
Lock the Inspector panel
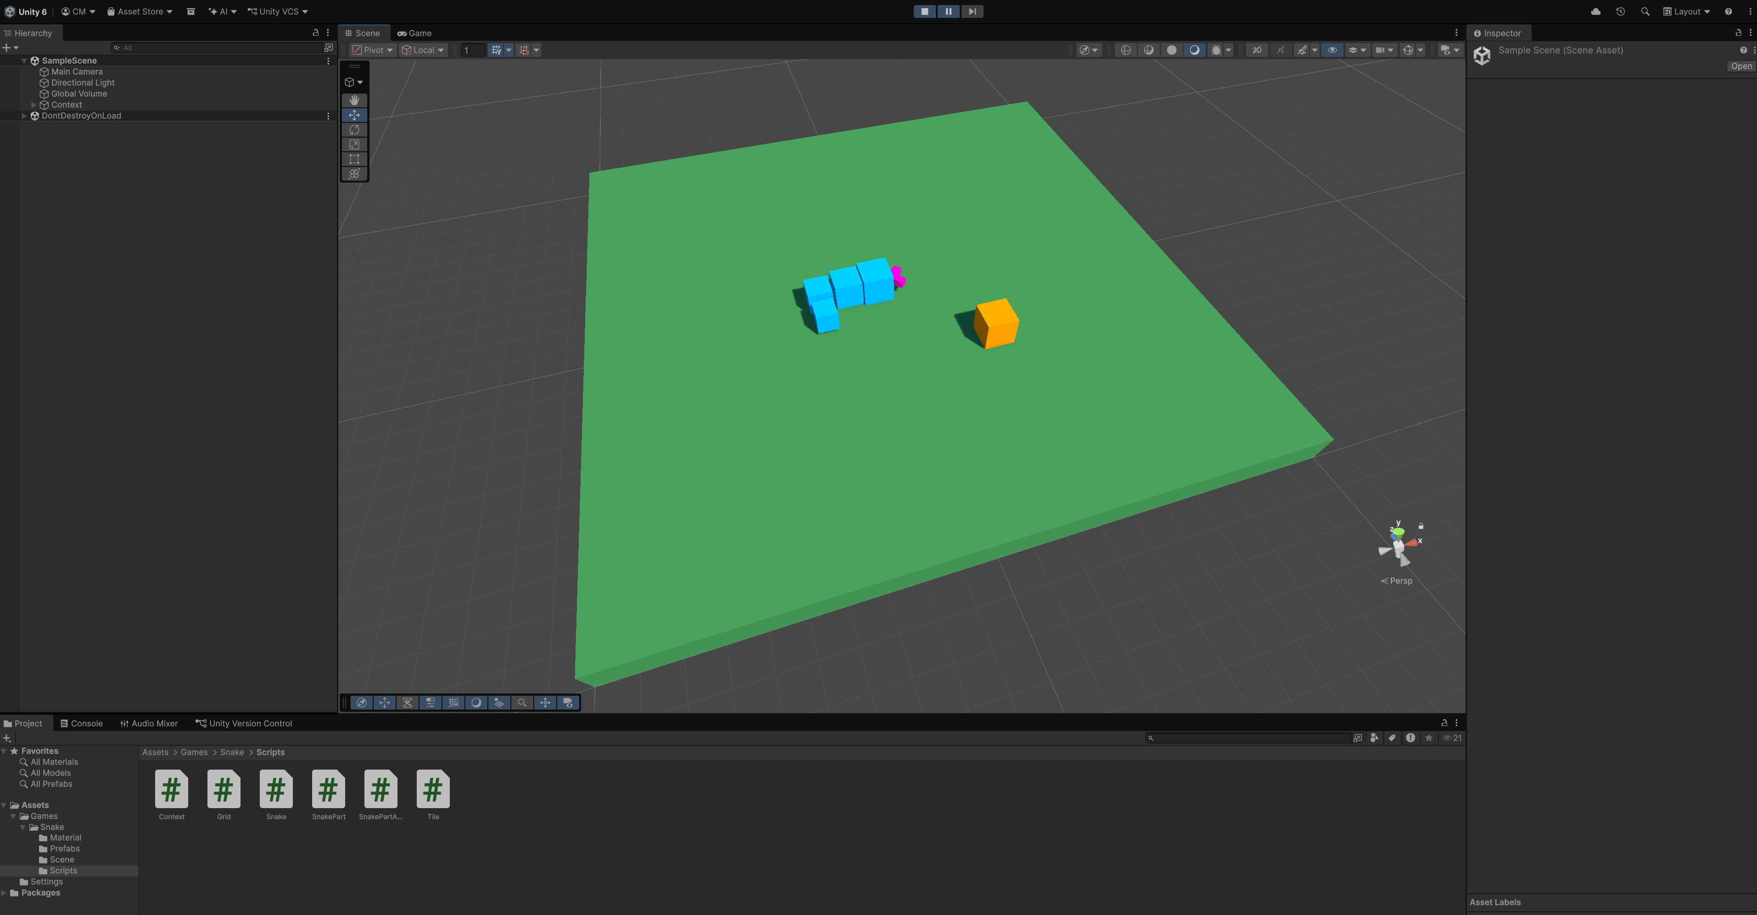(1738, 33)
